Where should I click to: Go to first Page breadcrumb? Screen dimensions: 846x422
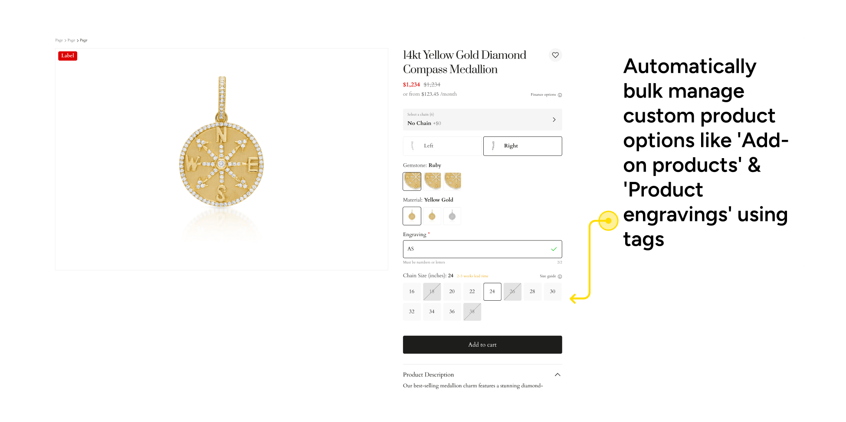coord(59,40)
